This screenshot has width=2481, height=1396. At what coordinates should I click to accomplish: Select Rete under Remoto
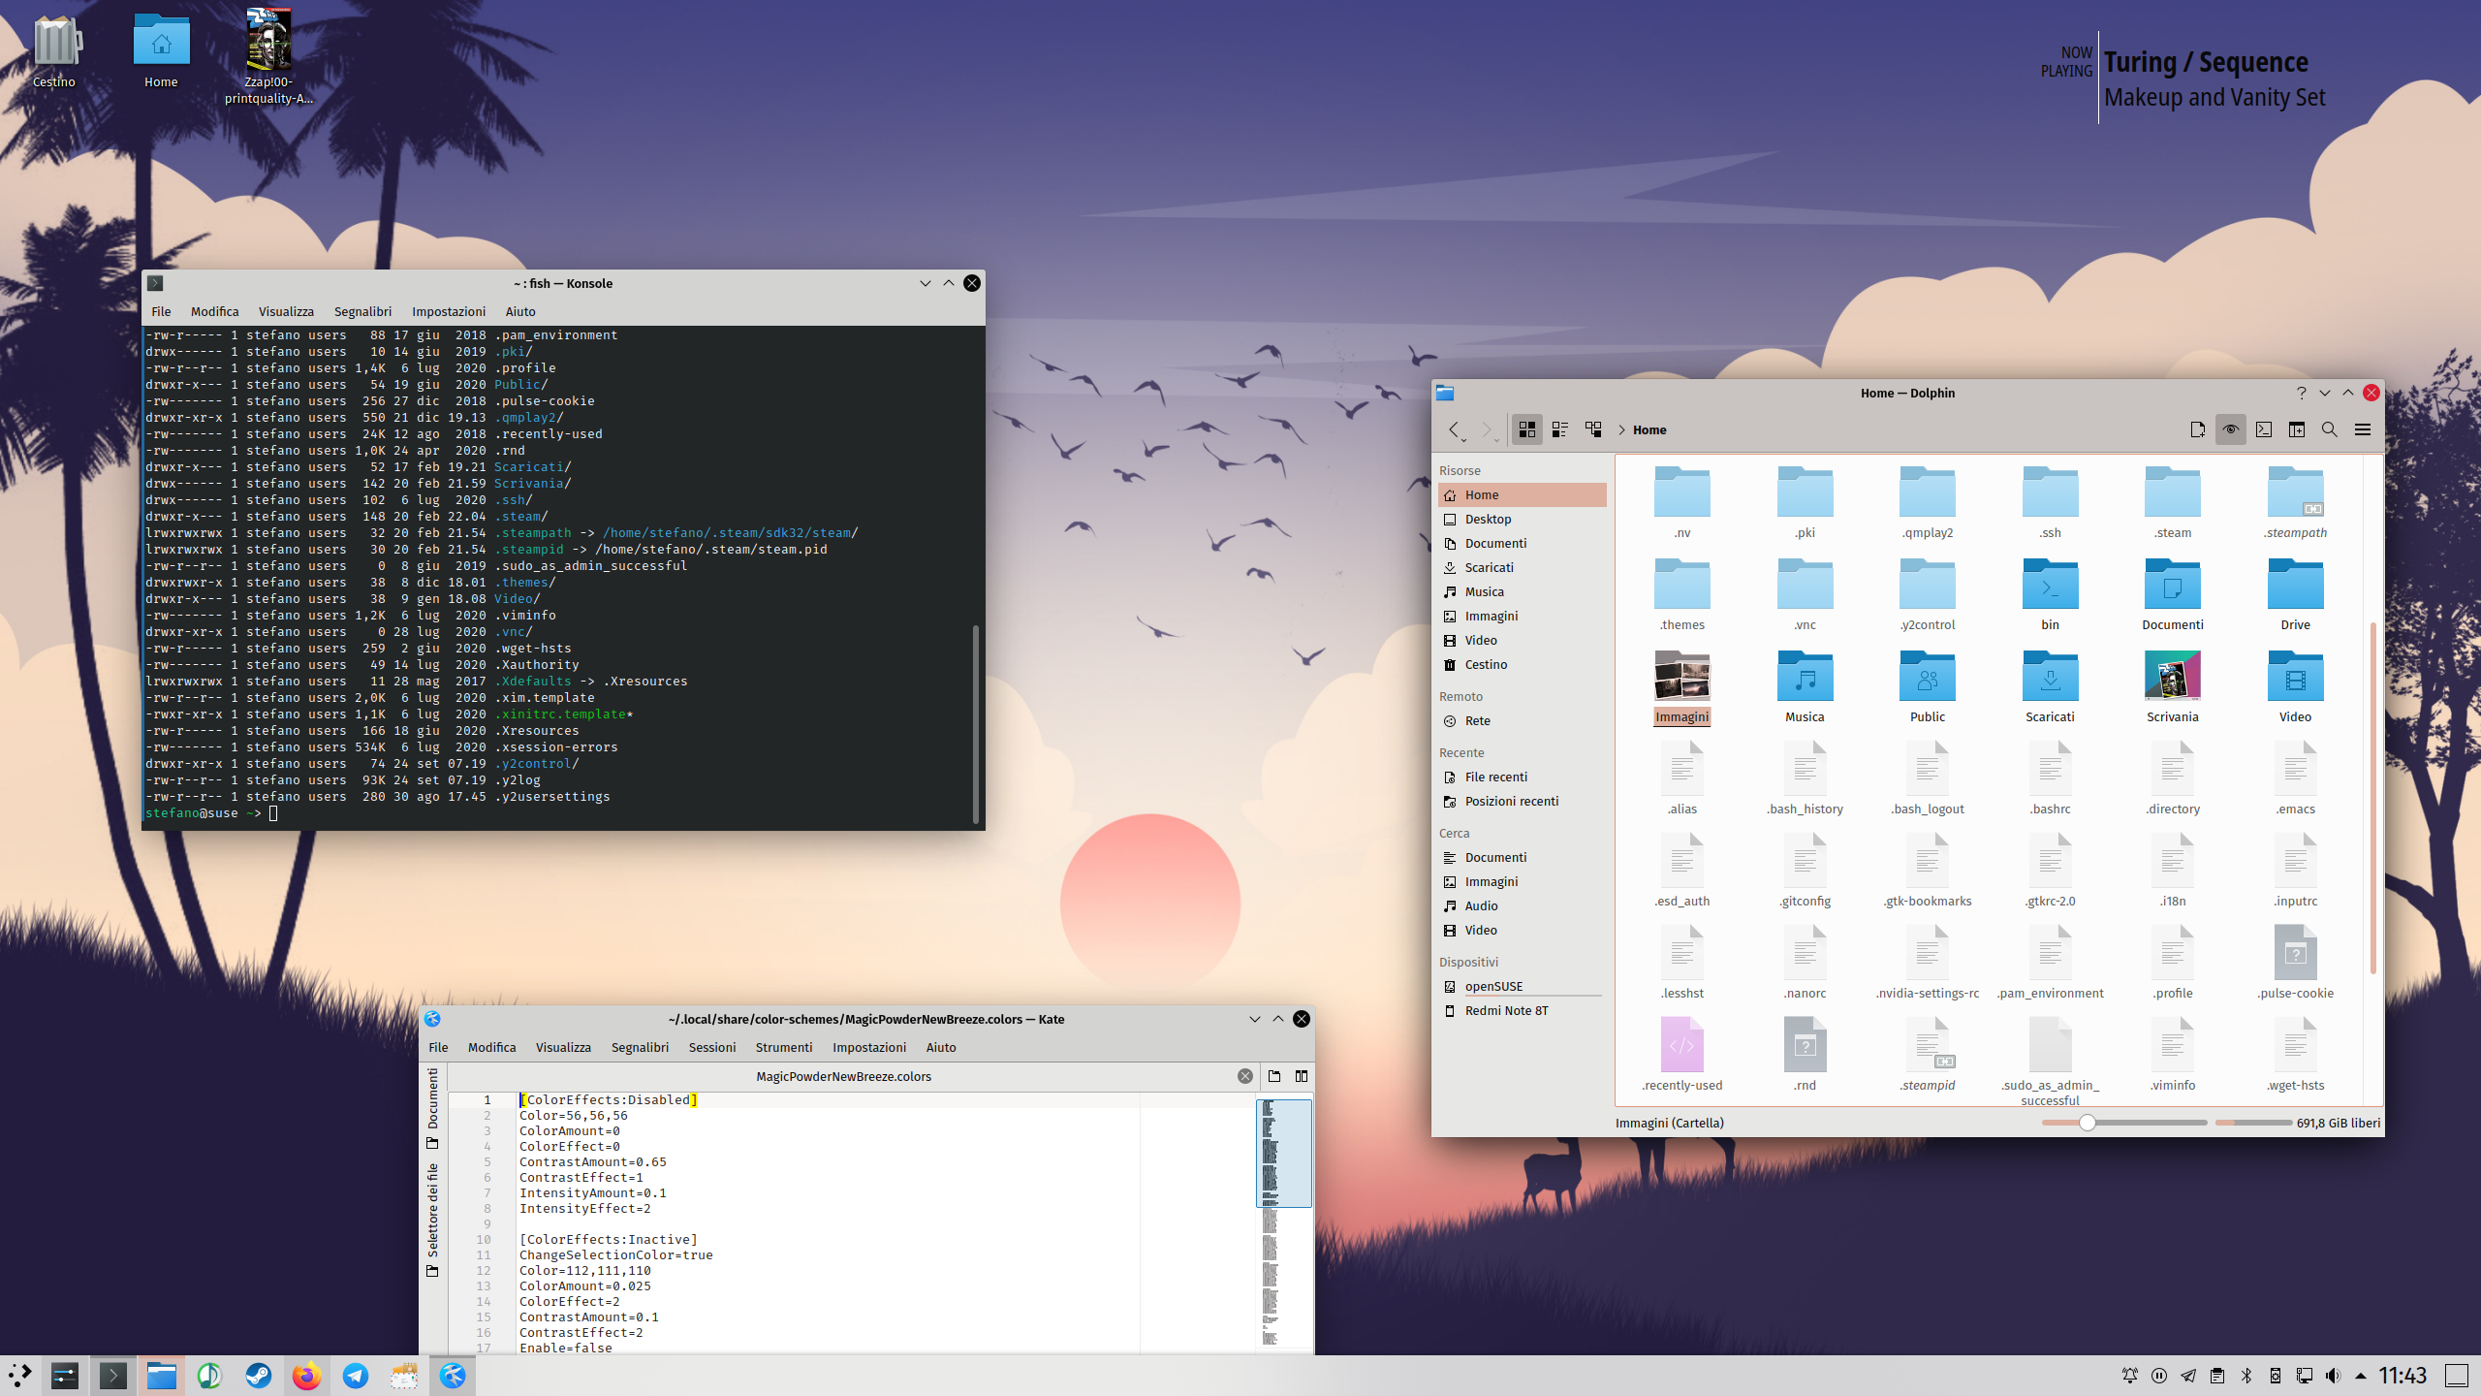pyautogui.click(x=1522, y=720)
